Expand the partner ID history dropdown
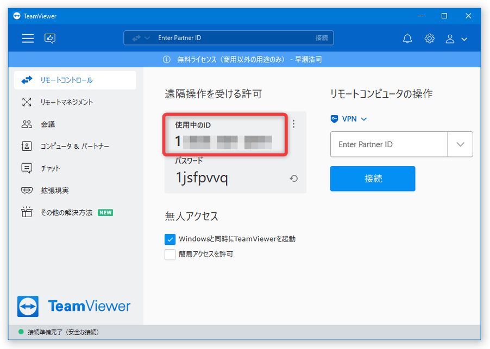The image size is (490, 349). pos(460,144)
